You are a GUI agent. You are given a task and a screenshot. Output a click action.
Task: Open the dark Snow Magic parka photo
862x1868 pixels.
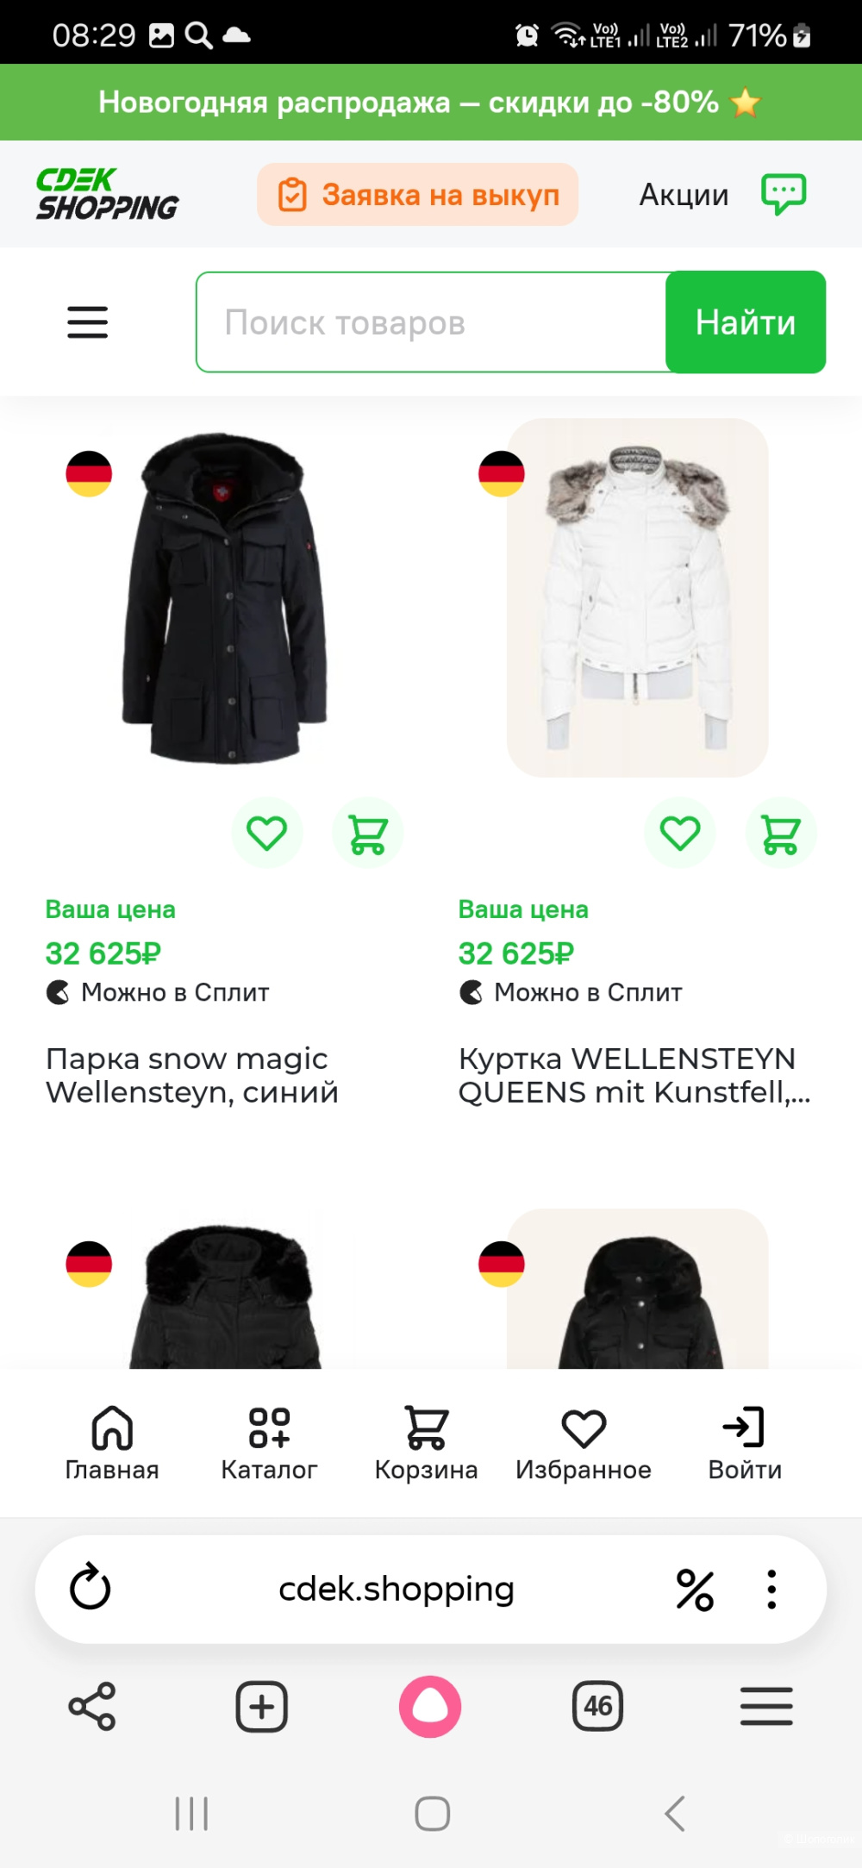pos(226,599)
